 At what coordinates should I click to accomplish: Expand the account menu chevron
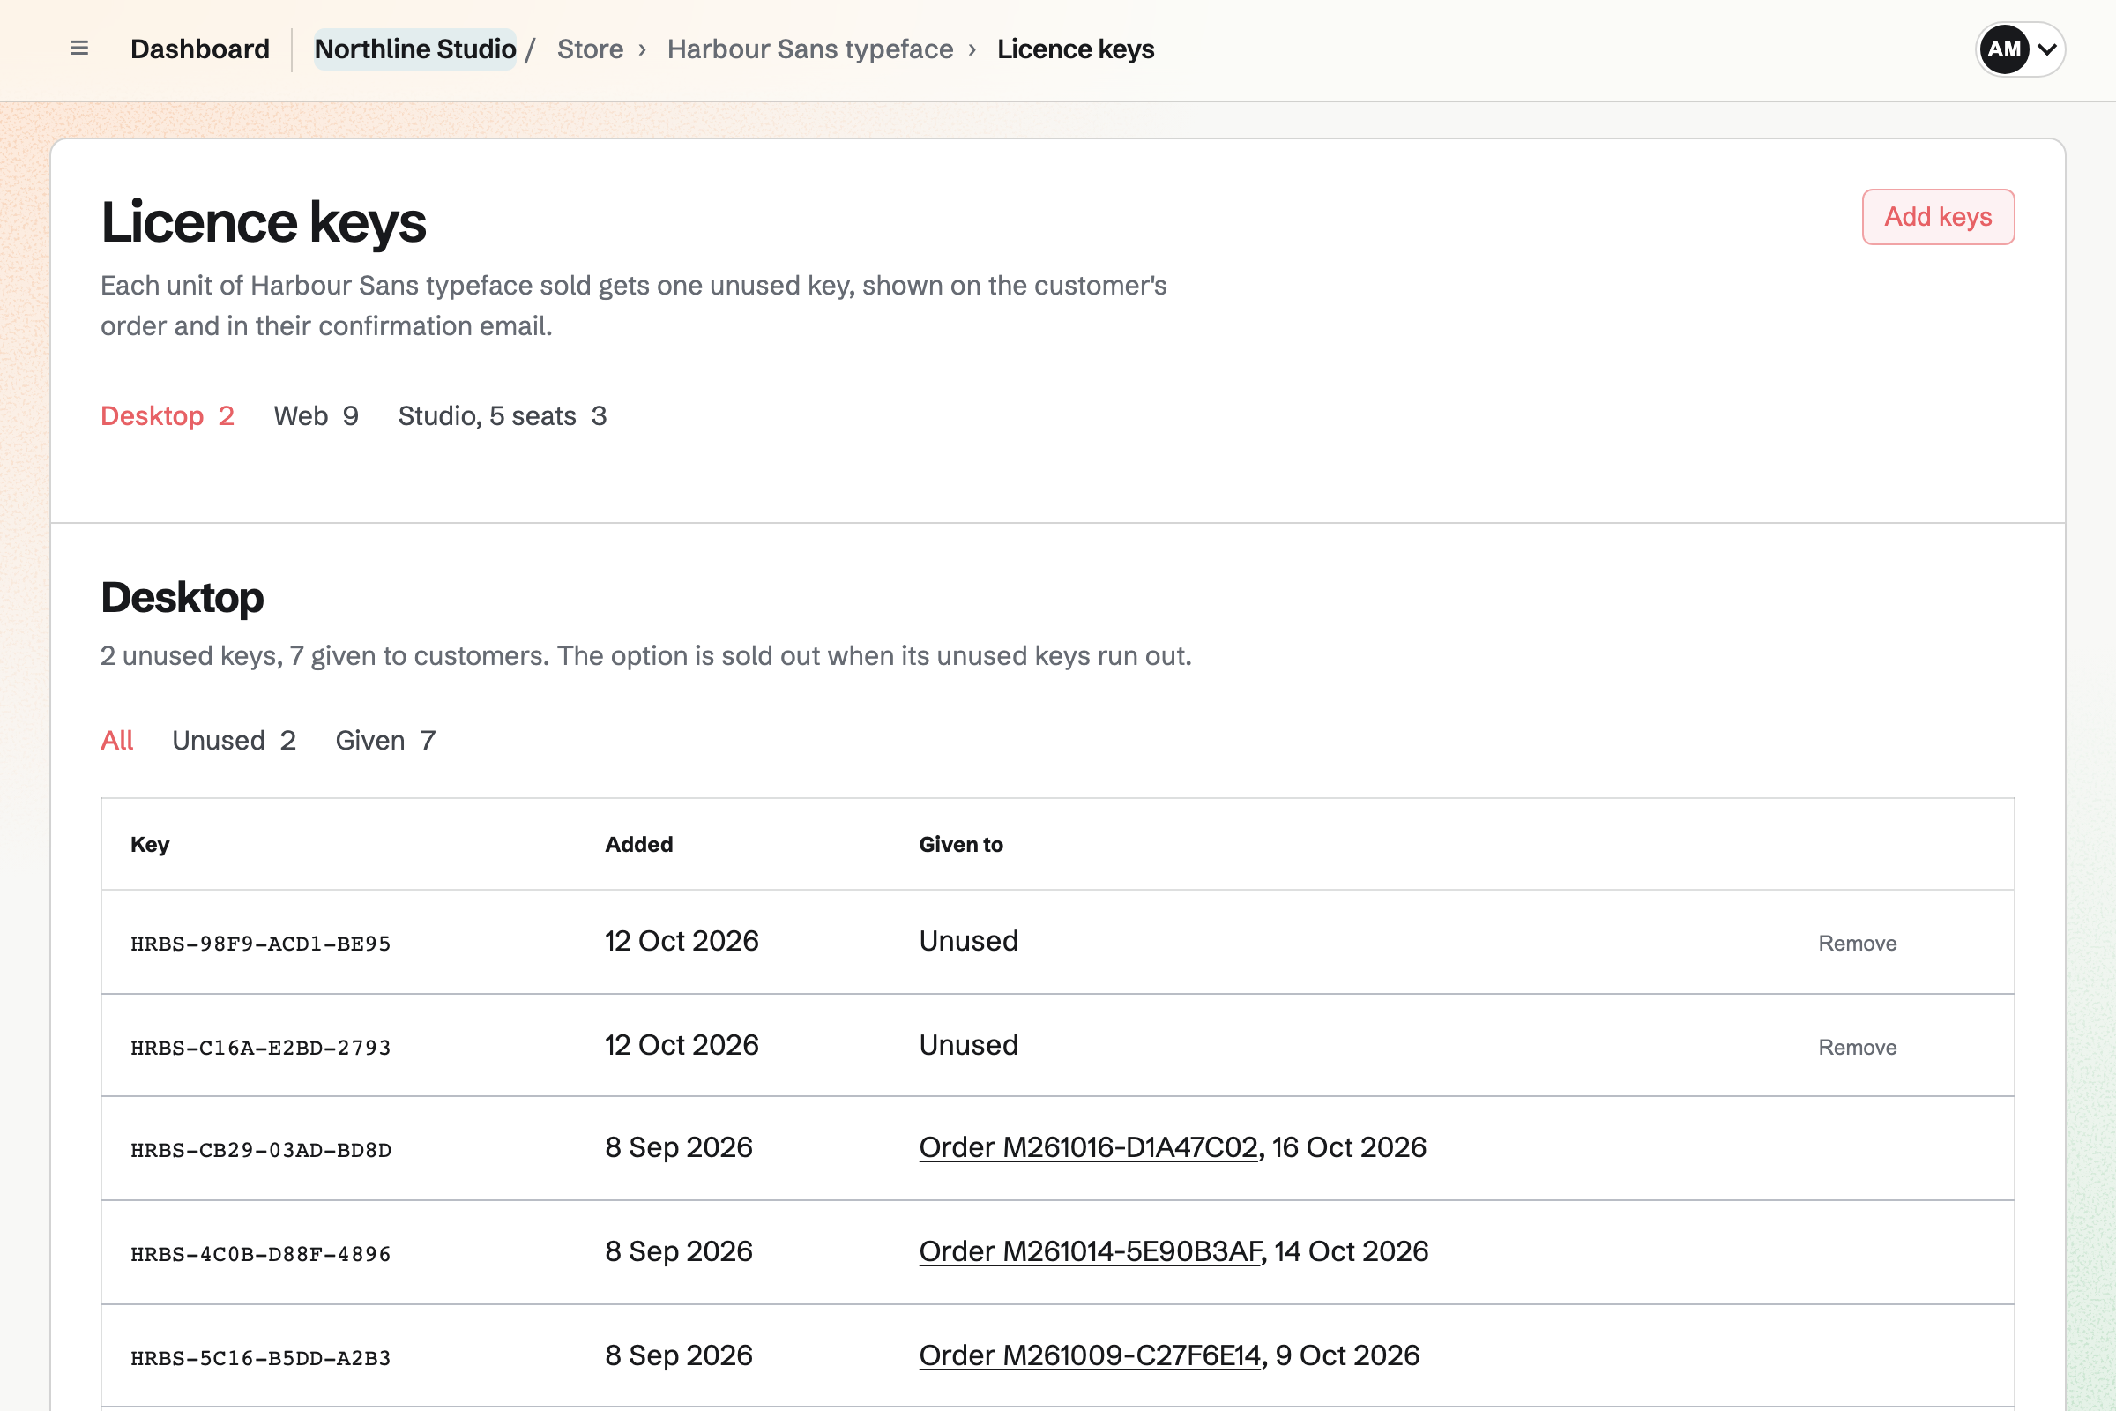[2046, 49]
